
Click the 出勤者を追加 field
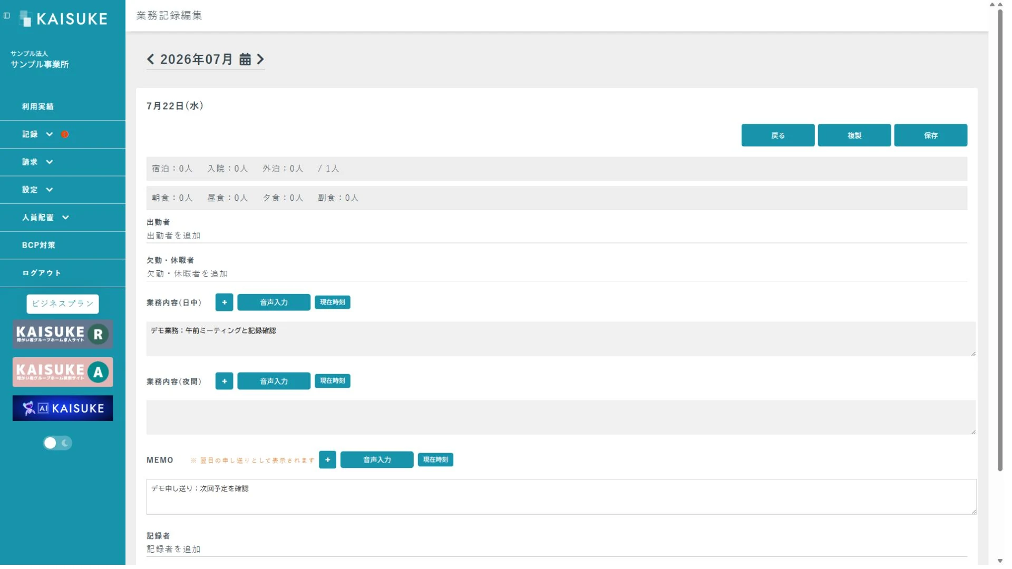pyautogui.click(x=557, y=236)
